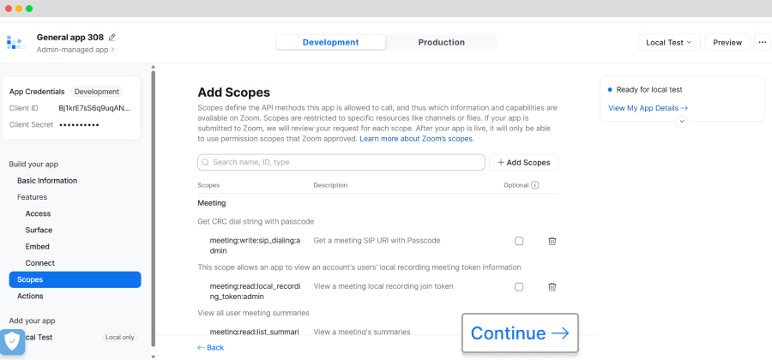Click the General app 308 title

tap(70, 38)
